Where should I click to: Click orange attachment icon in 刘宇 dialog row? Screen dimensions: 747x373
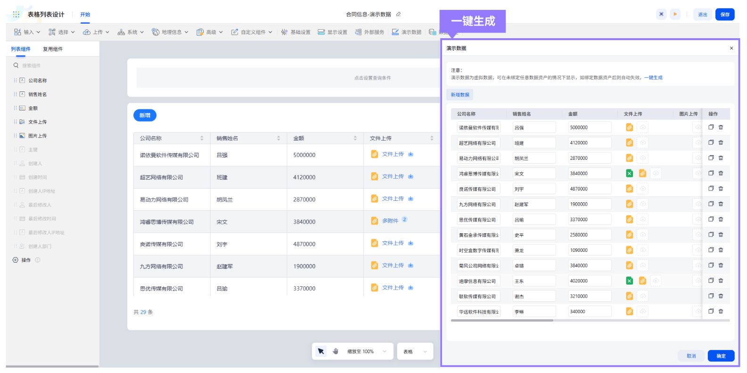(x=629, y=189)
